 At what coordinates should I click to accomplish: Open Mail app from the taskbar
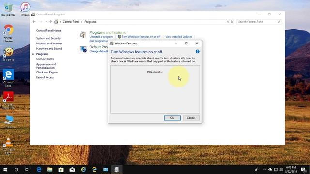tap(72, 170)
